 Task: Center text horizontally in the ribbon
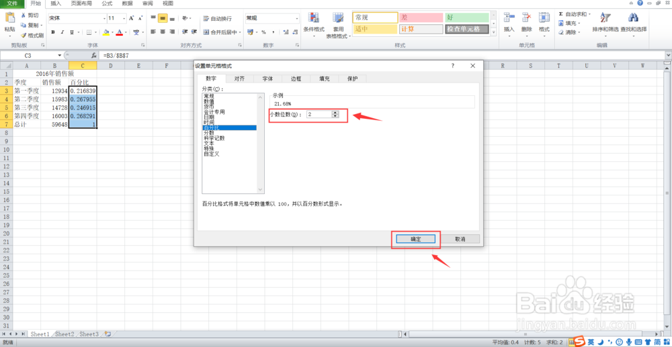click(x=163, y=32)
